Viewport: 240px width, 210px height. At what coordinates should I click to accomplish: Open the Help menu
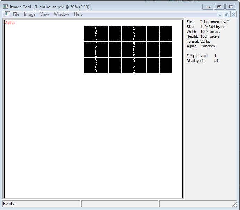coord(78,14)
